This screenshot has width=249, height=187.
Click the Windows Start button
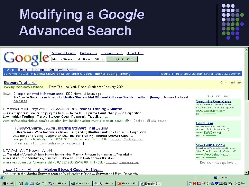tap(8, 183)
